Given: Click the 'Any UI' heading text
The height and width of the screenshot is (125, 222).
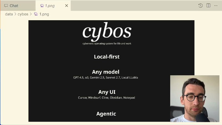Looking at the screenshot, I should 107,92.
